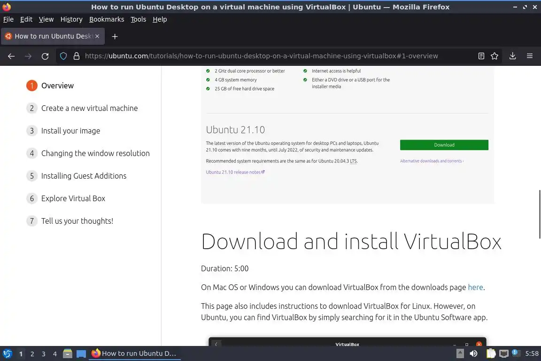Reload the current page
Viewport: 541px width, 361px height.
point(45,56)
